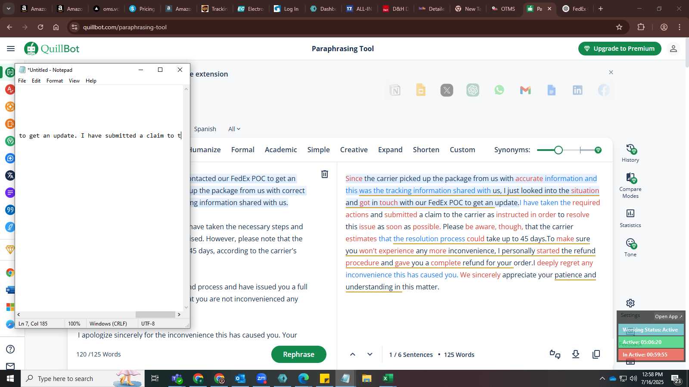The height and width of the screenshot is (387, 689).
Task: Switch to the FedEx browser tab
Action: click(575, 9)
